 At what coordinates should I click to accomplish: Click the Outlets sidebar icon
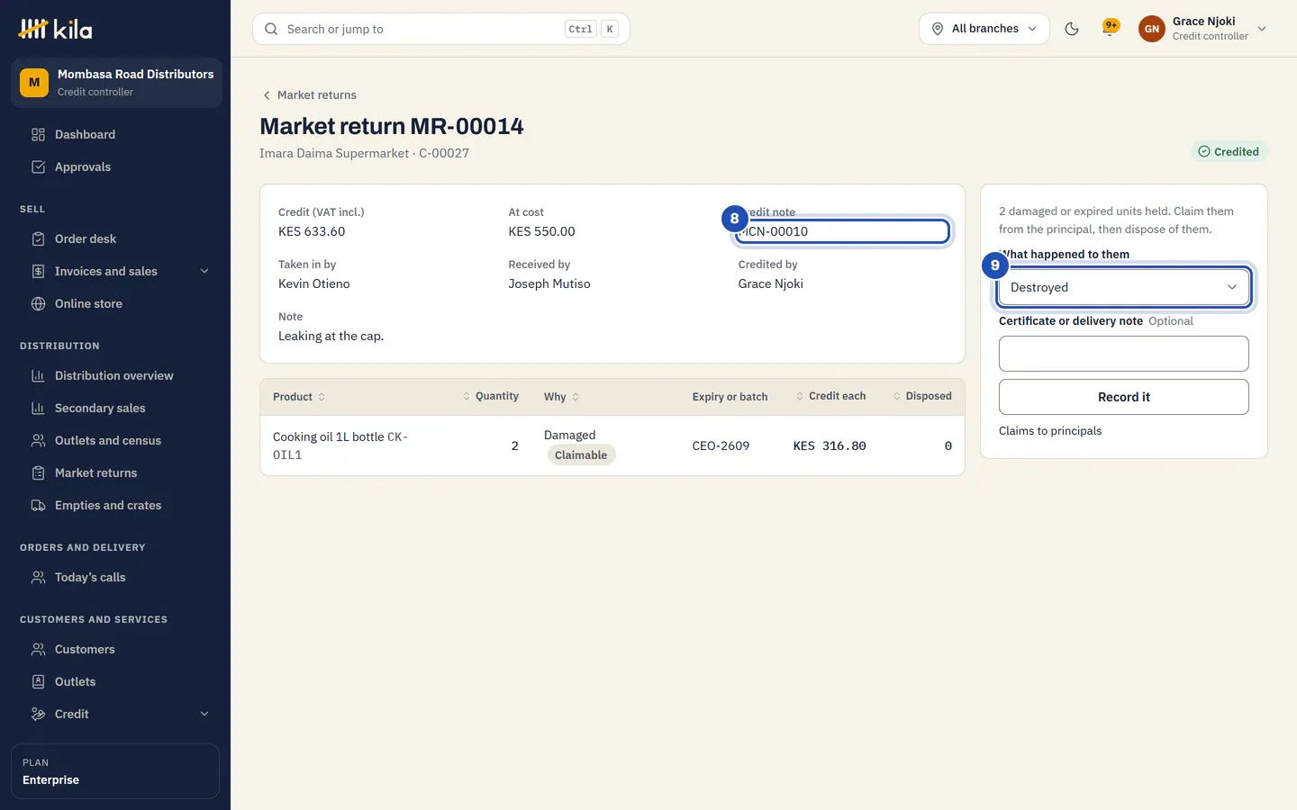pyautogui.click(x=38, y=682)
